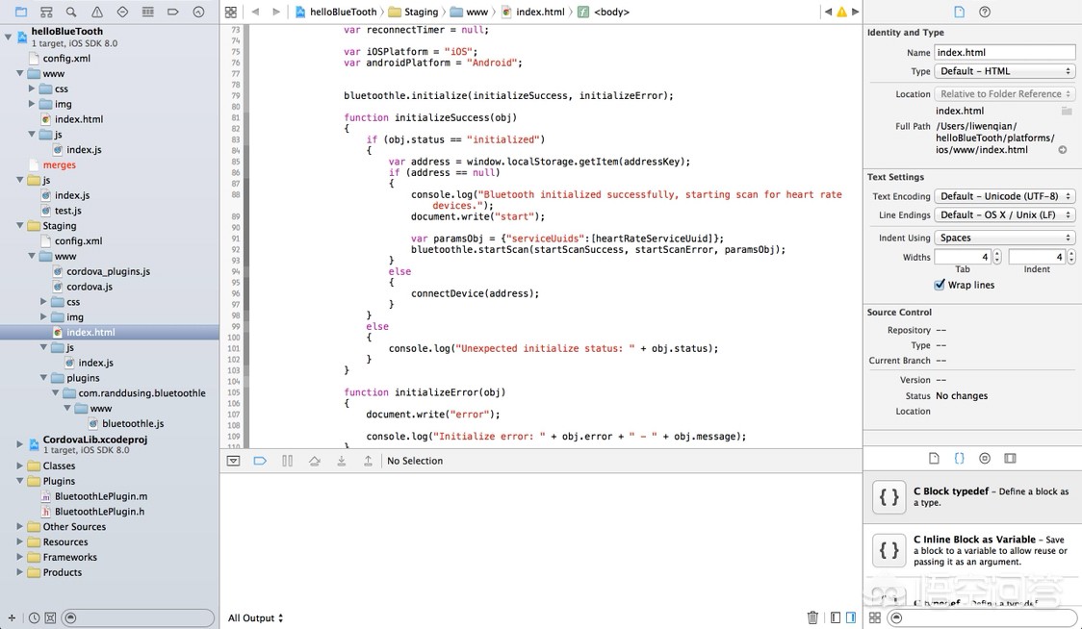Image resolution: width=1082 pixels, height=629 pixels.
Task: Open the Project navigator tab
Action: tap(21, 12)
